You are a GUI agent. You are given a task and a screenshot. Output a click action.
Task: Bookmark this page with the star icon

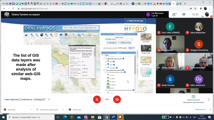coord(195,8)
